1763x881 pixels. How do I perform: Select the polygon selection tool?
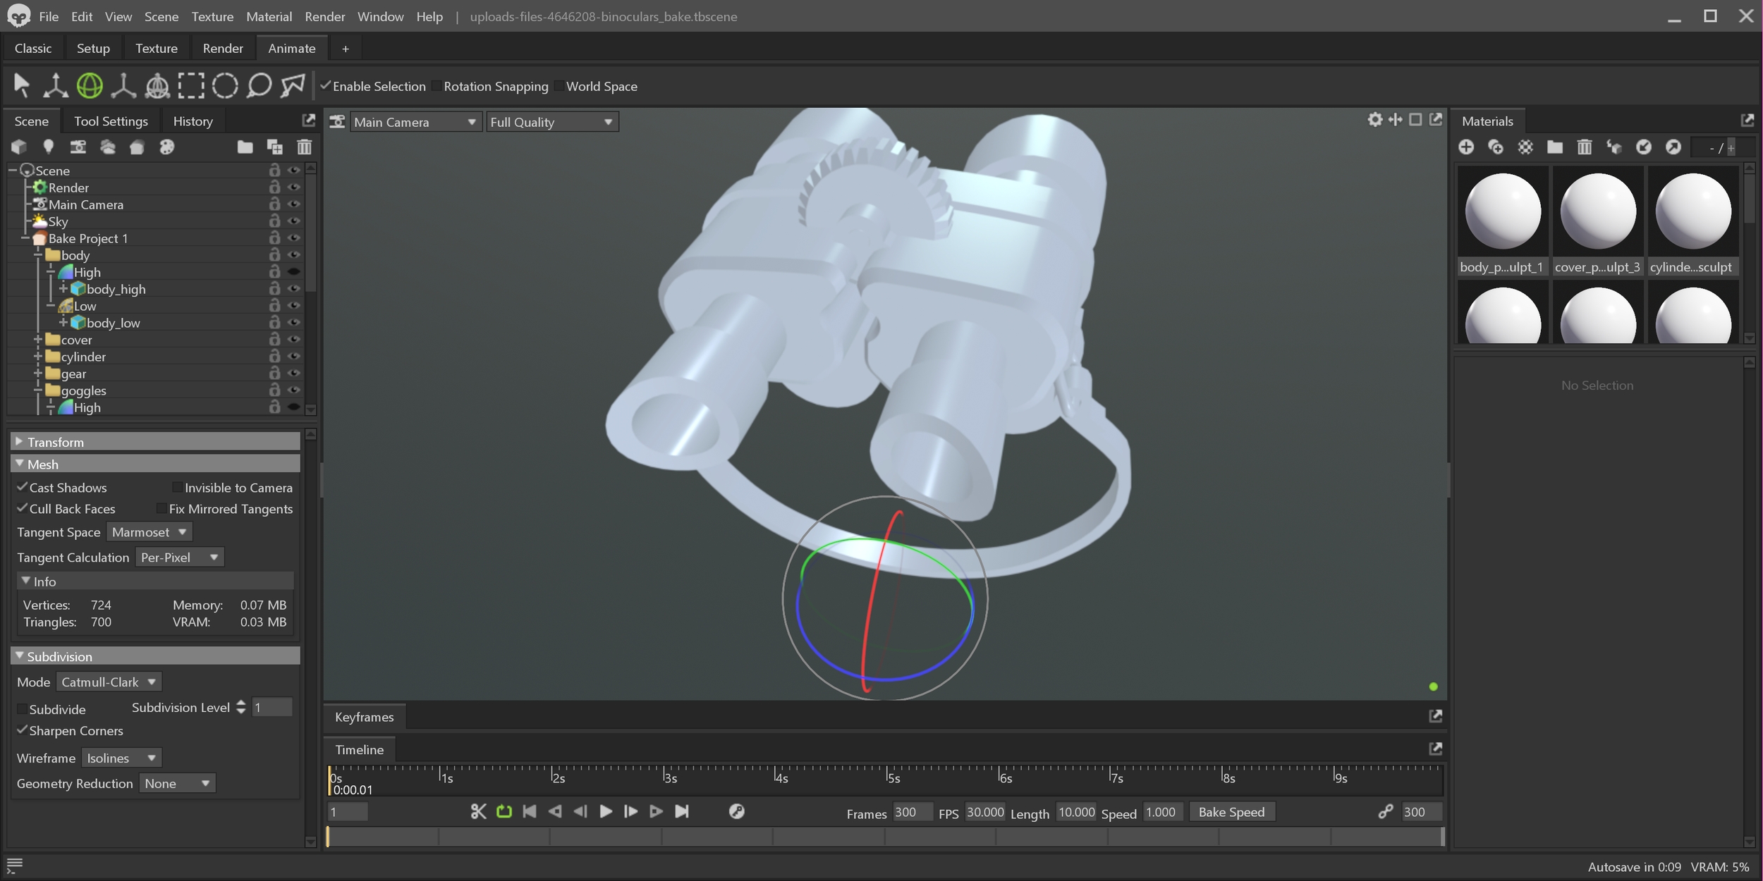point(293,86)
